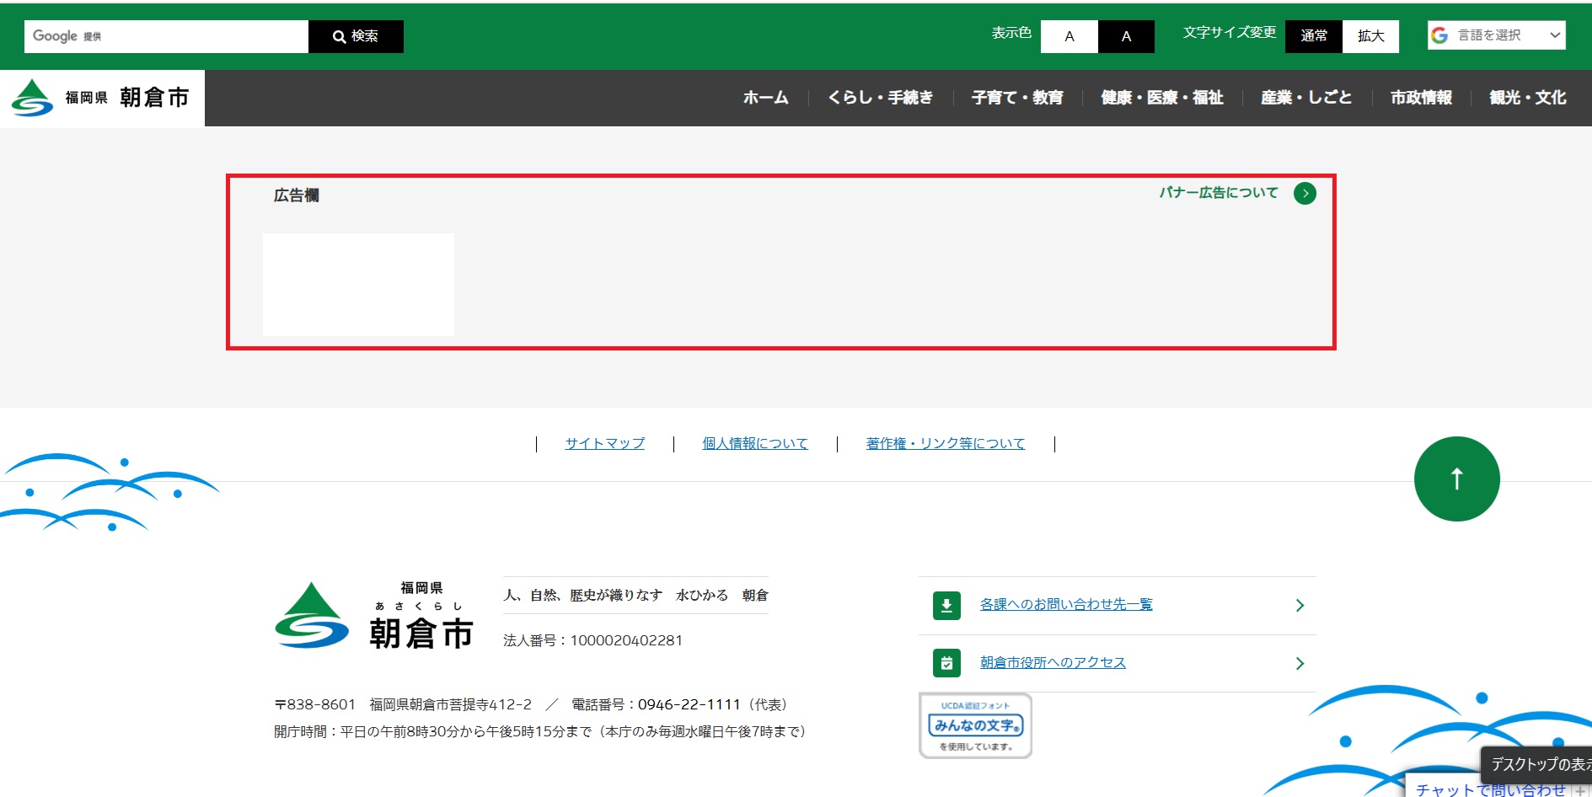Open the 言語を選択 language dropdown
The height and width of the screenshot is (797, 1592).
[x=1496, y=35]
